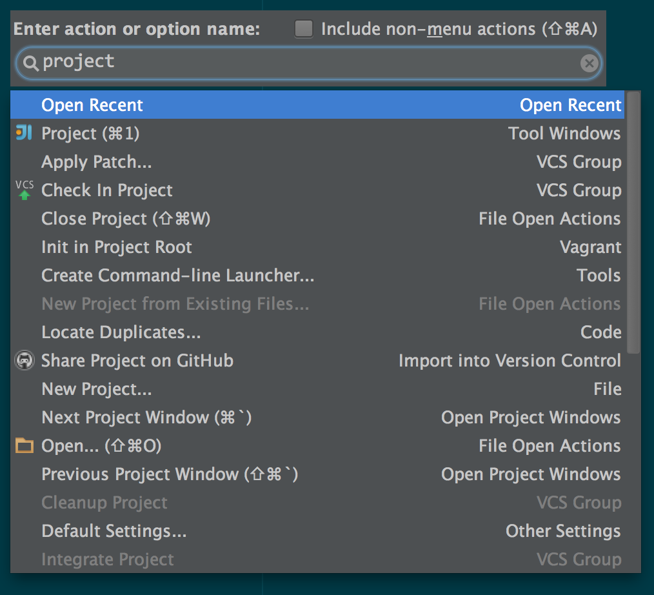Viewport: 654px width, 595px height.
Task: Choose Locate Duplicates... action
Action: [x=317, y=332]
